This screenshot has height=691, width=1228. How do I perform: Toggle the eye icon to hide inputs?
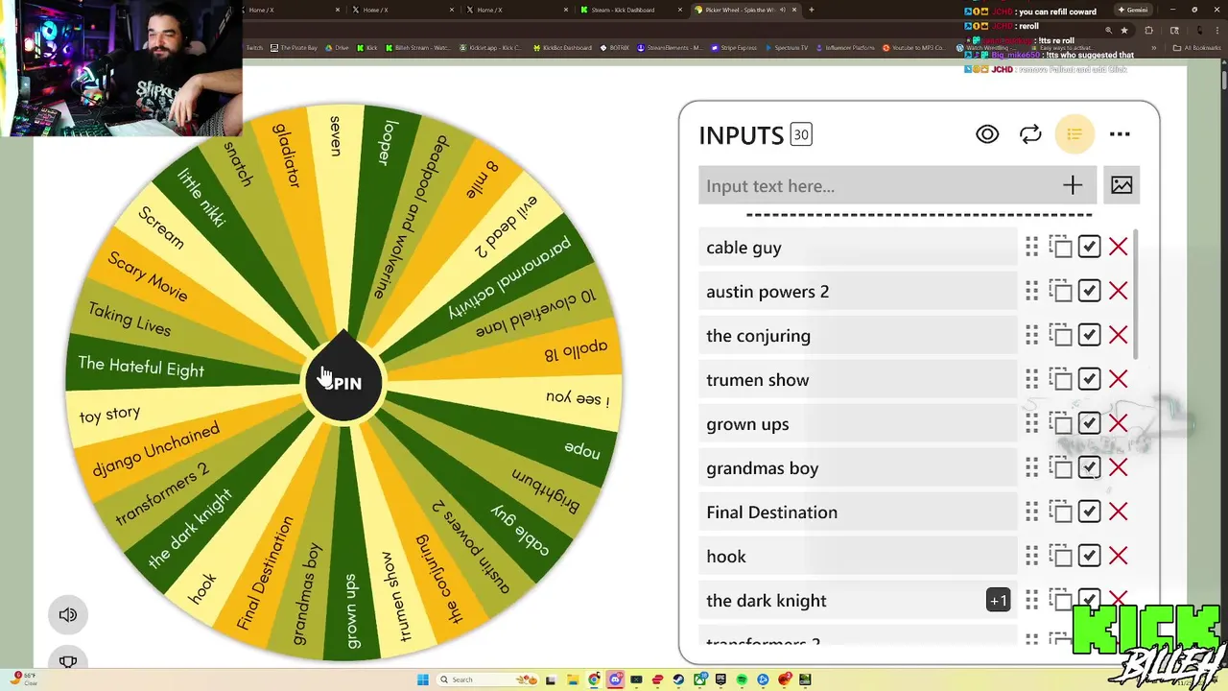click(x=987, y=134)
